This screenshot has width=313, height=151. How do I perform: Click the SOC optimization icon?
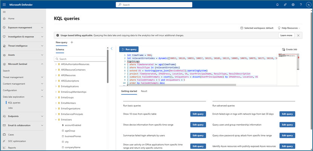(x=4, y=141)
